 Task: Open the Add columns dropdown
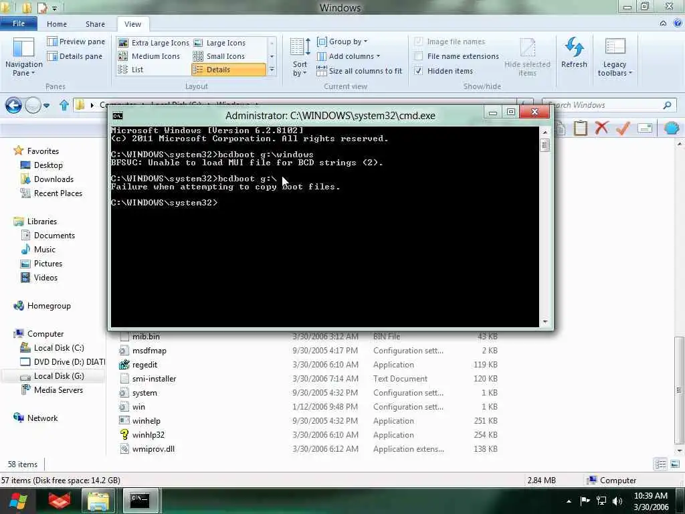click(x=348, y=56)
